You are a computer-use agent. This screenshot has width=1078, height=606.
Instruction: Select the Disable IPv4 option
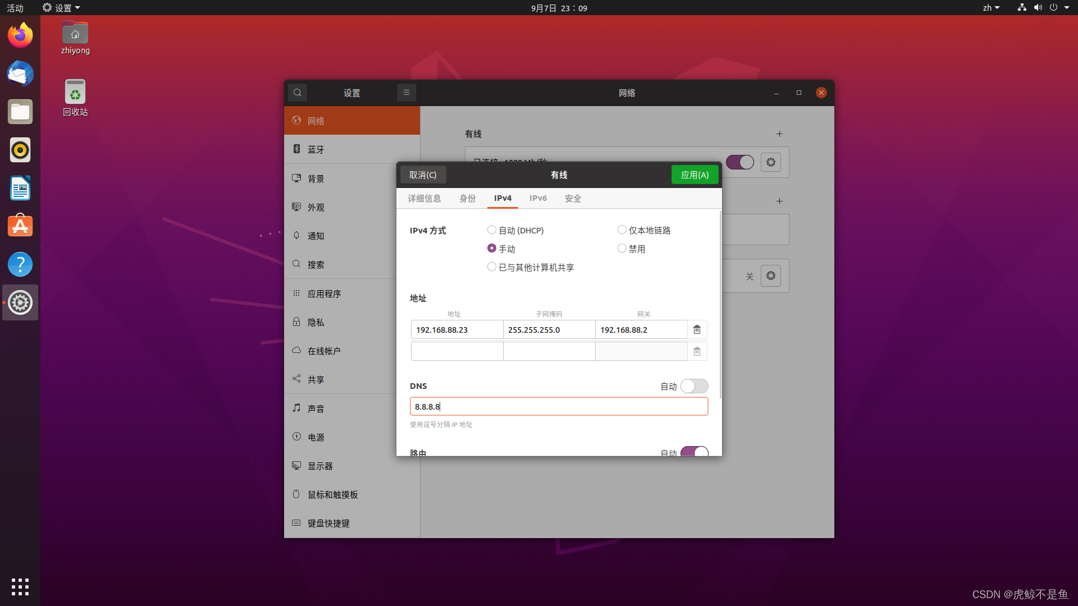tap(622, 249)
